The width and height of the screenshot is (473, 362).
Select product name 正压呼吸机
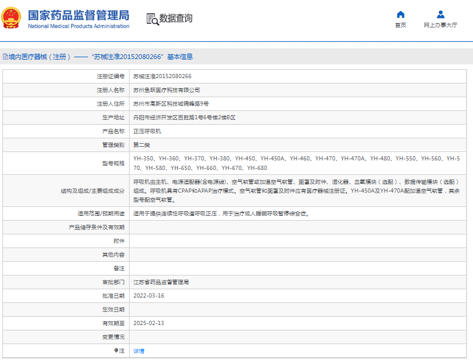(147, 131)
